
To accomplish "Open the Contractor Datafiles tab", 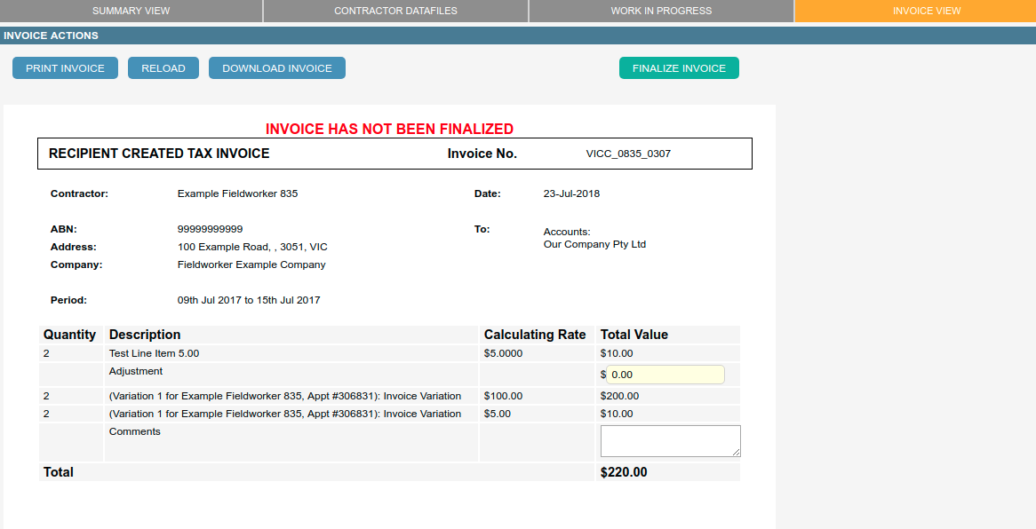I will 395,11.
